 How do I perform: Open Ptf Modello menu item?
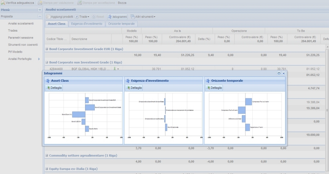pyautogui.click(x=15, y=52)
